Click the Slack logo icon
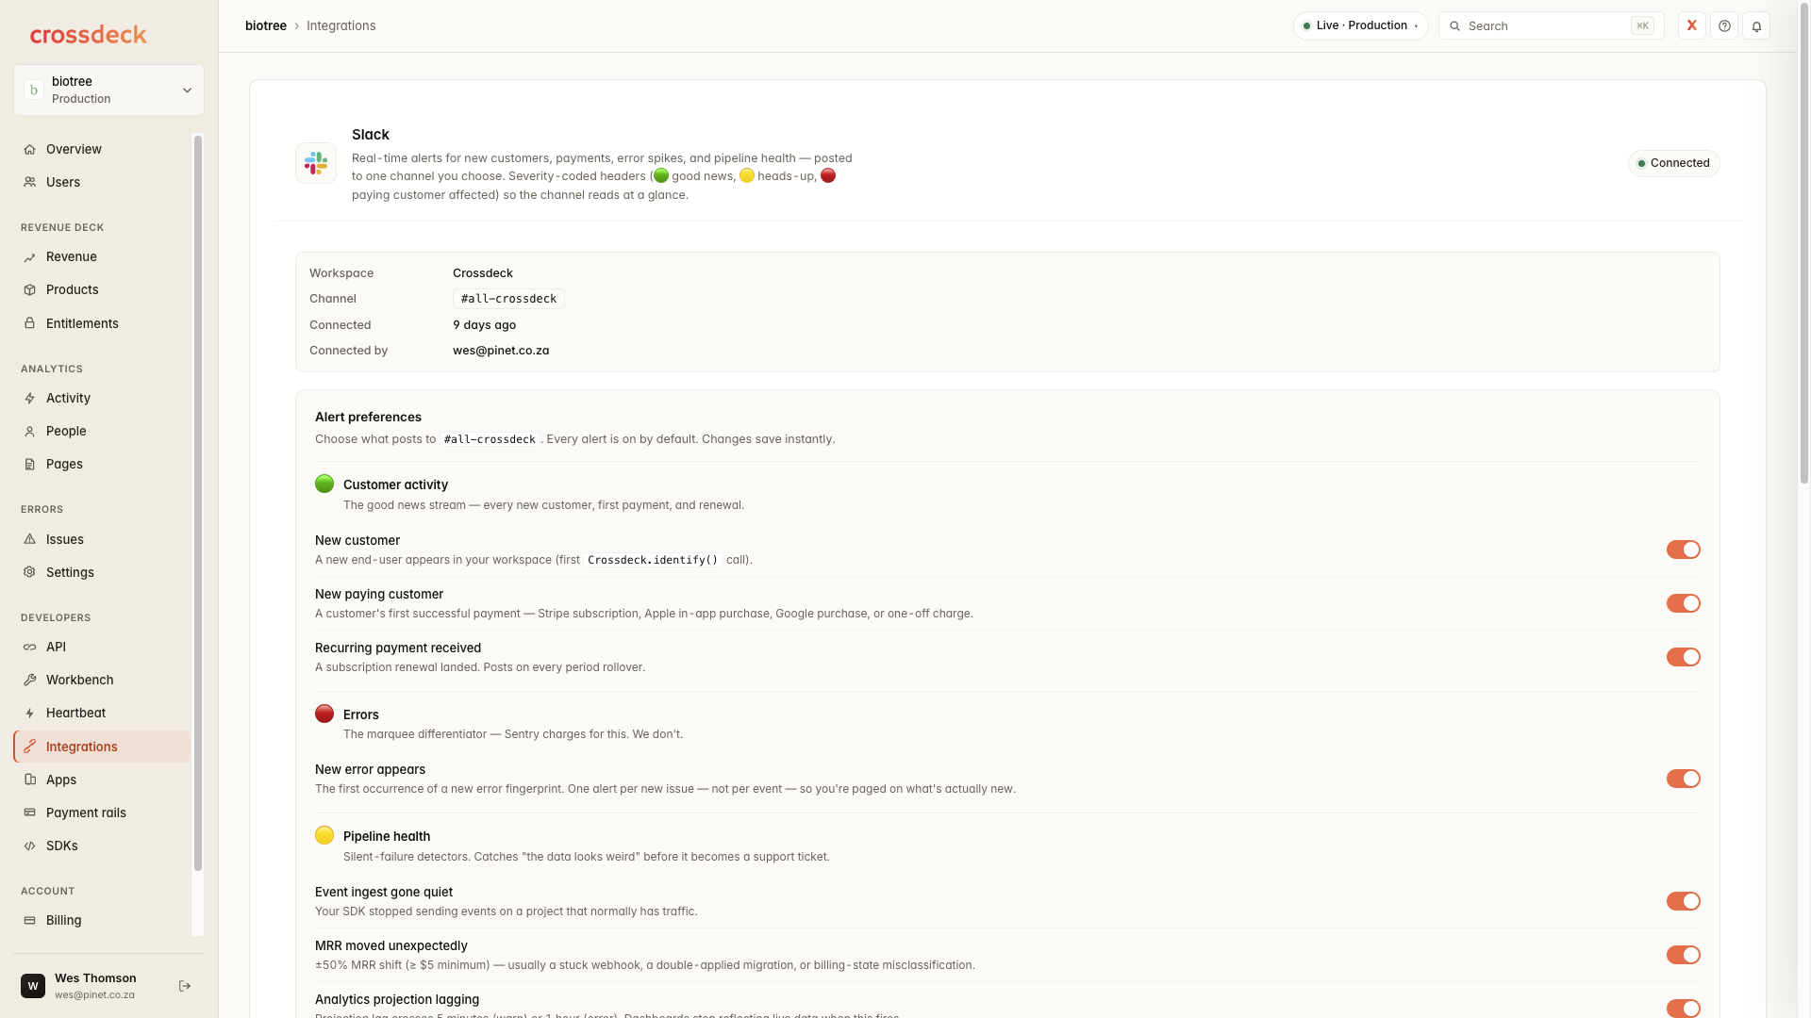Screen dimensions: 1811x1018 click(316, 163)
